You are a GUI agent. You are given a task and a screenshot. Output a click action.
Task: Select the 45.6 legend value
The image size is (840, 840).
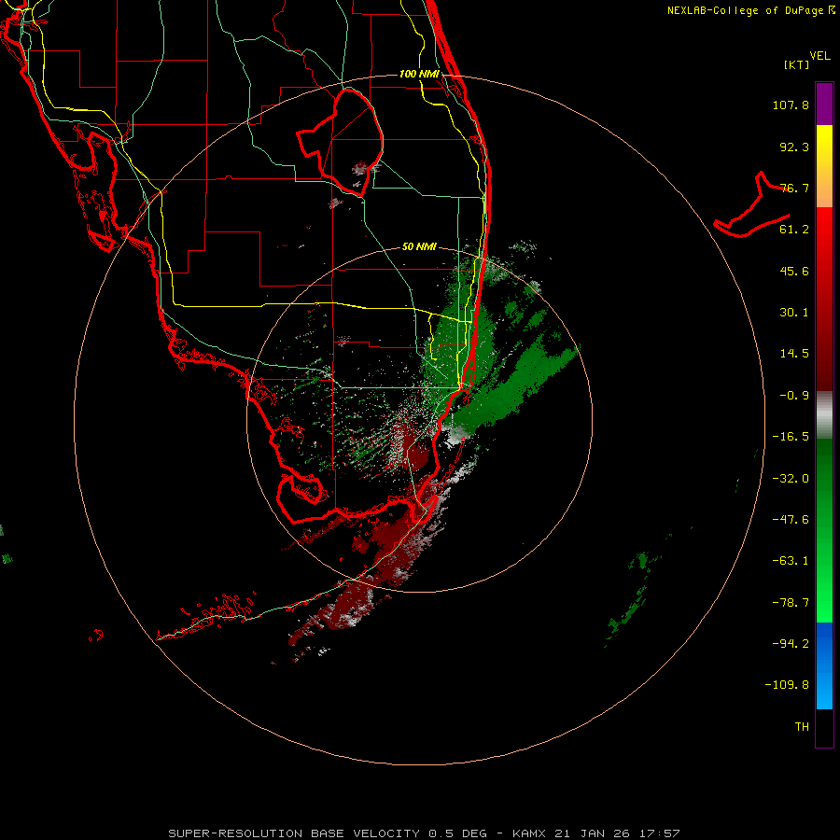794,271
